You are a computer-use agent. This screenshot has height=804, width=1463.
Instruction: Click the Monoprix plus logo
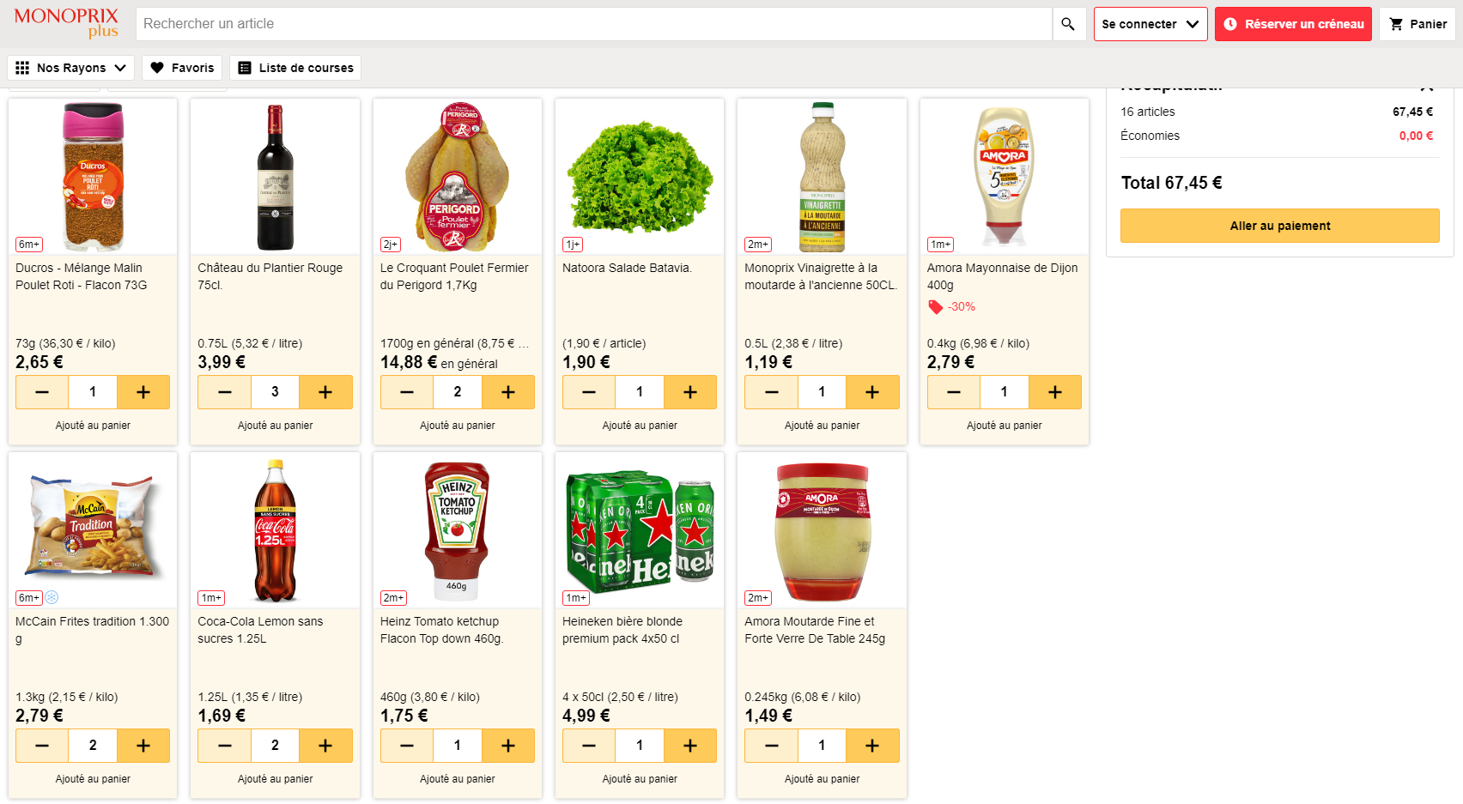(x=66, y=23)
